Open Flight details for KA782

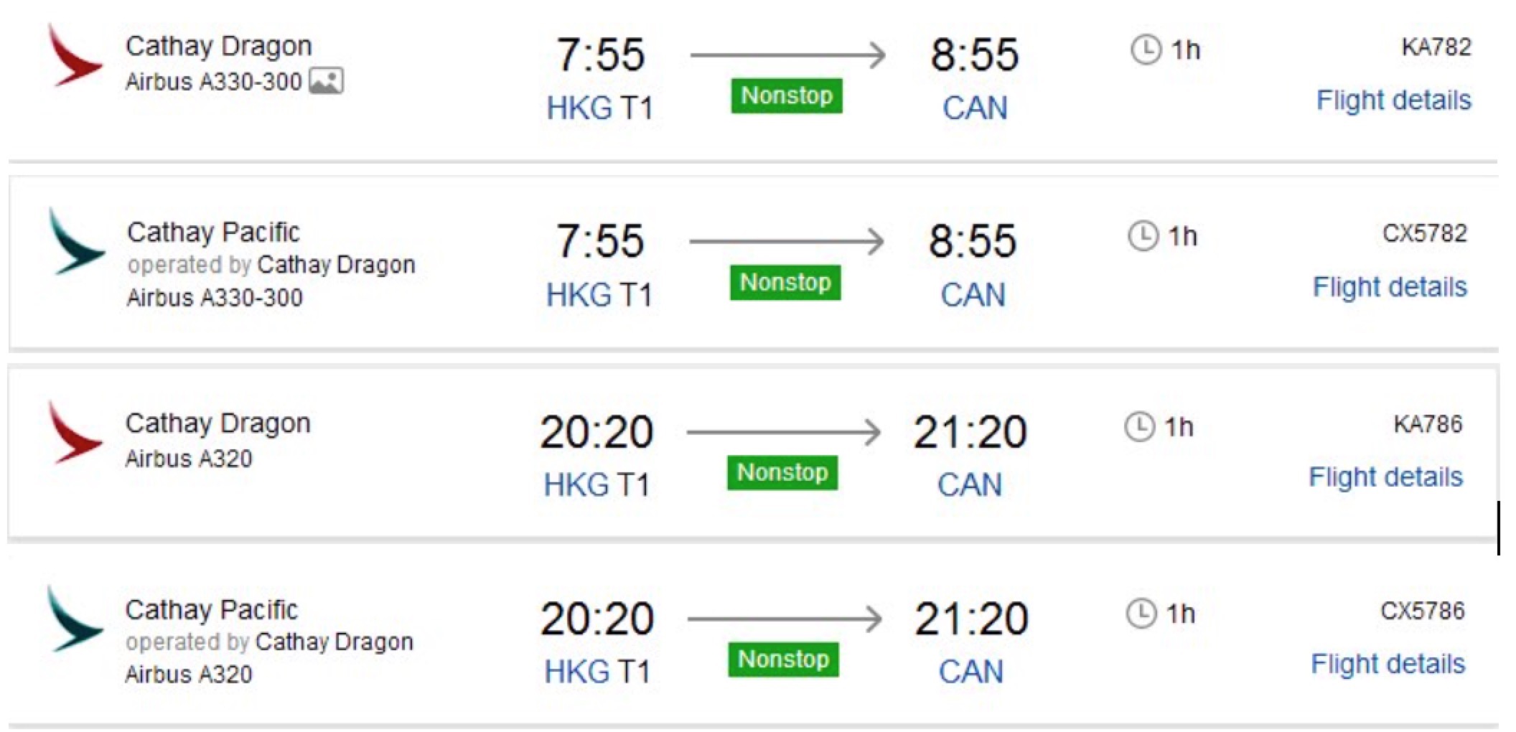click(x=1393, y=100)
